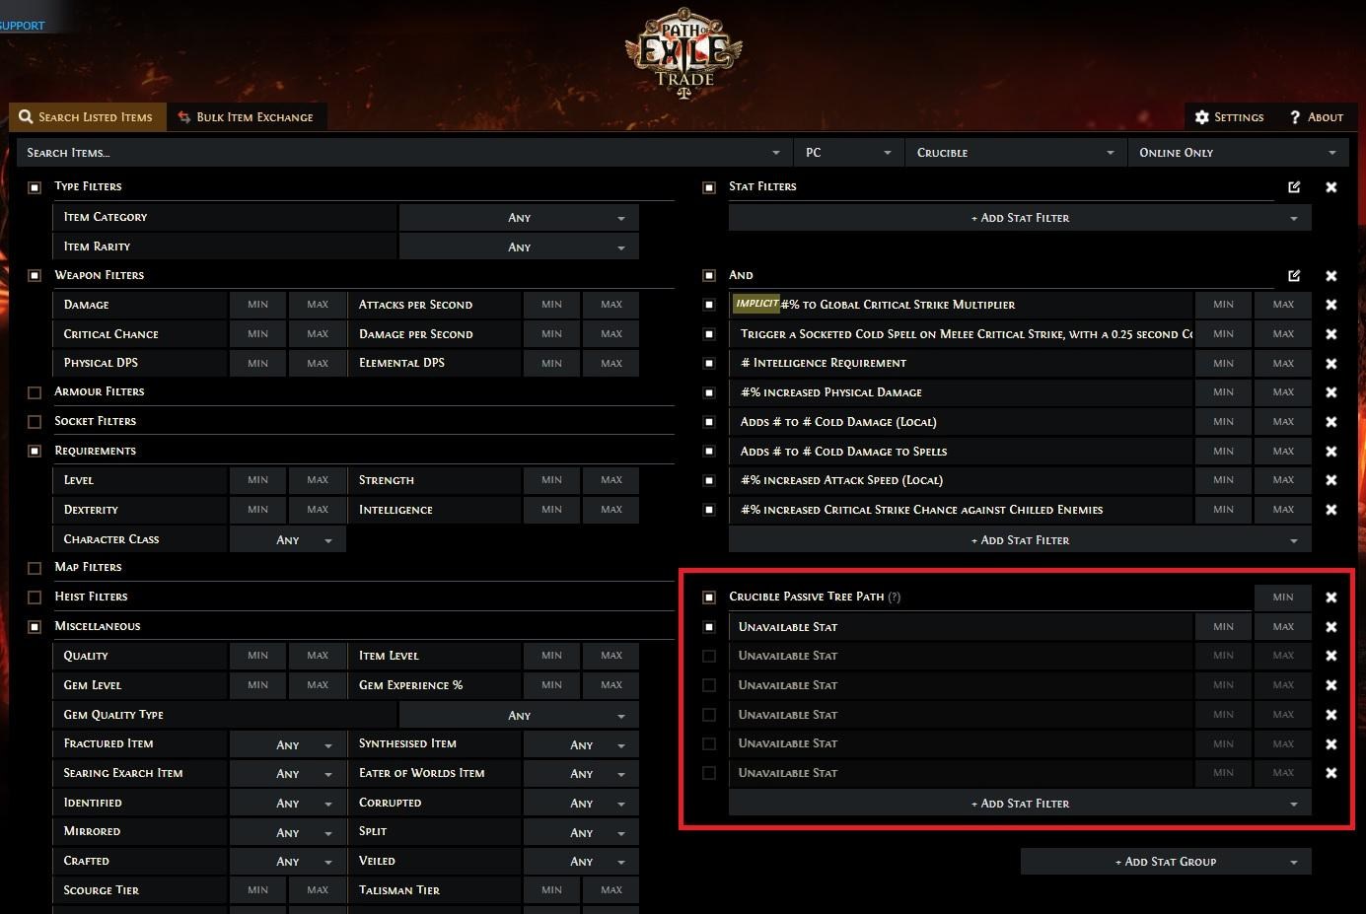Remove the Stat Filters group with X
The image size is (1366, 914).
coord(1330,187)
